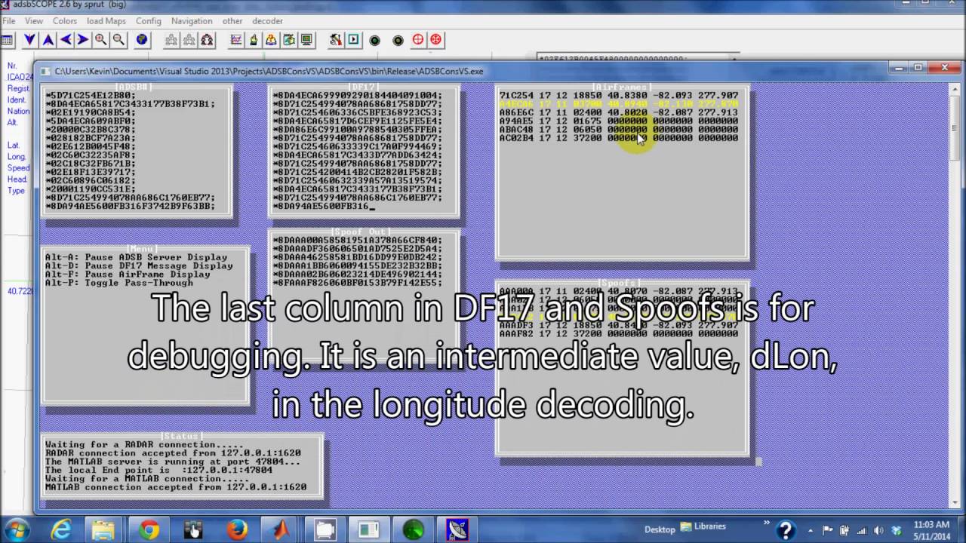Click the second red crosshair target icon
The height and width of the screenshot is (543, 966).
pyautogui.click(x=436, y=40)
